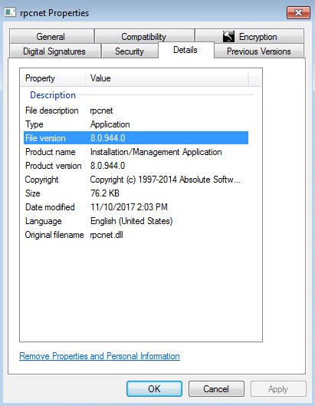Select the highlighted File version row

(136, 138)
